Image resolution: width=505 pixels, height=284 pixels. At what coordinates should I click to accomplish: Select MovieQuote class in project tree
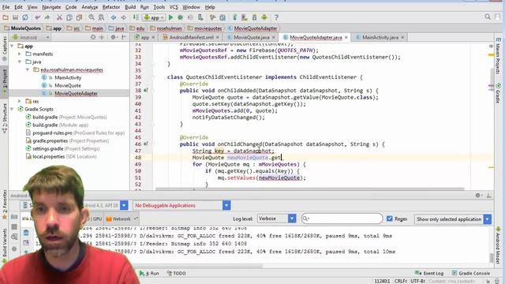(68, 86)
